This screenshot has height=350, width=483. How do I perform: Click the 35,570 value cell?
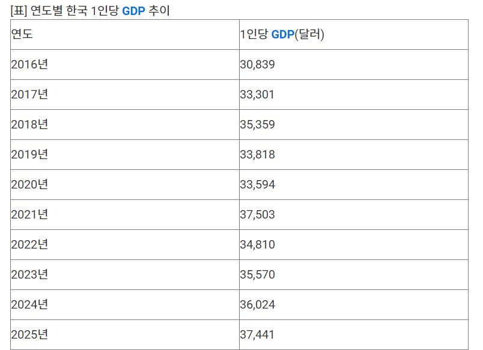click(354, 274)
